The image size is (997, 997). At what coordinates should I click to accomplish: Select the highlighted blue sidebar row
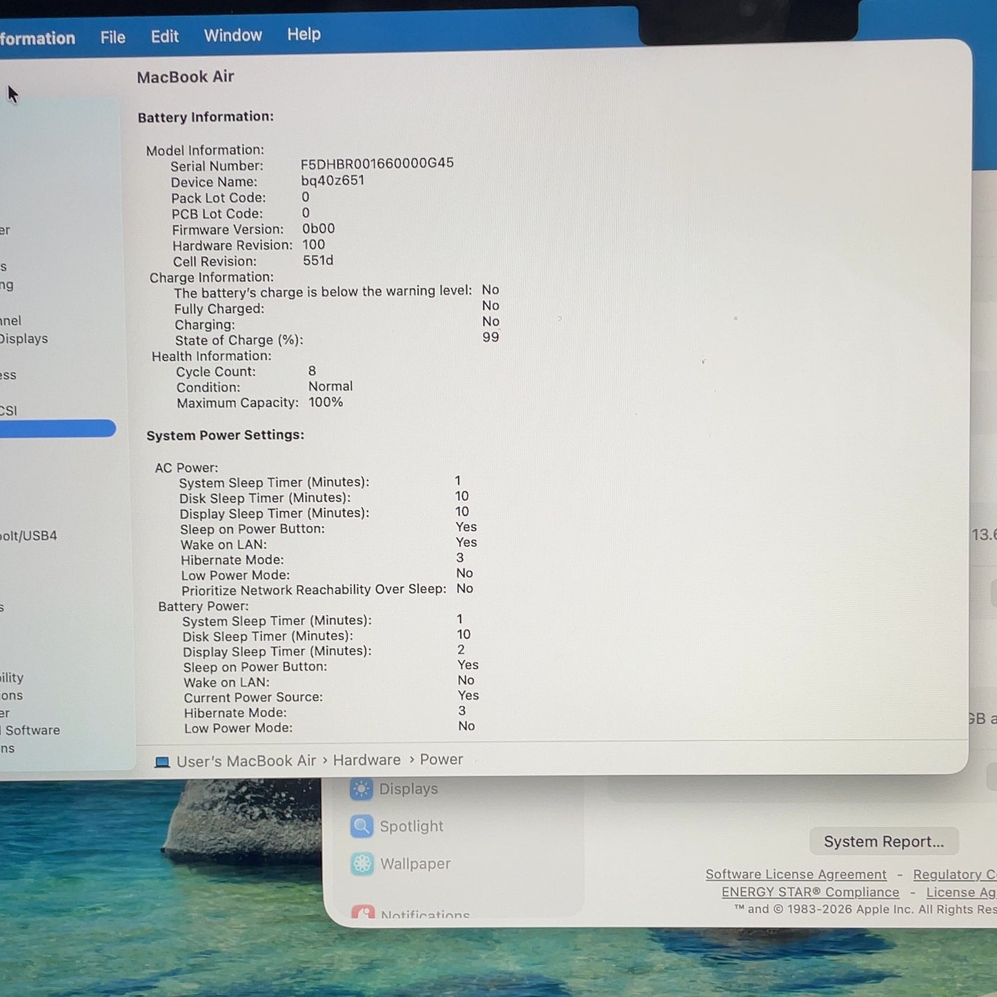point(58,428)
